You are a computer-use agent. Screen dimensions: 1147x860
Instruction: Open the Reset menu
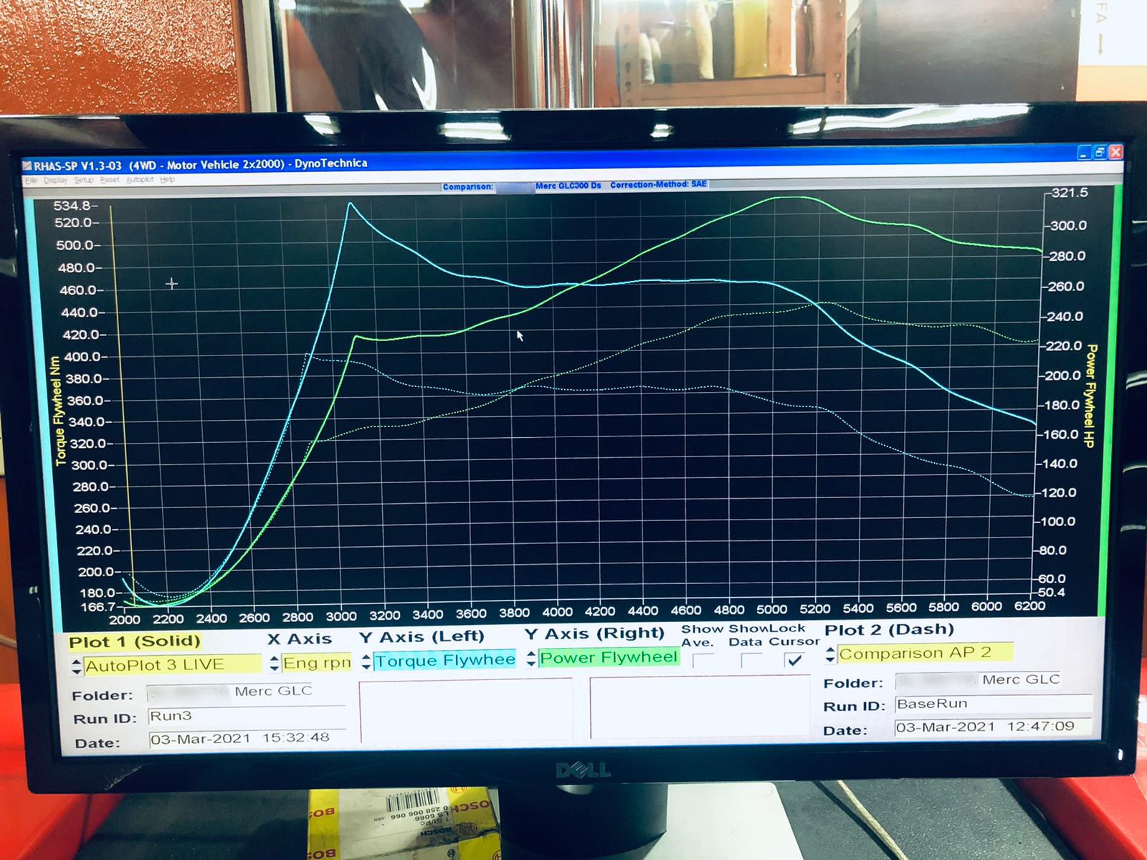(110, 180)
